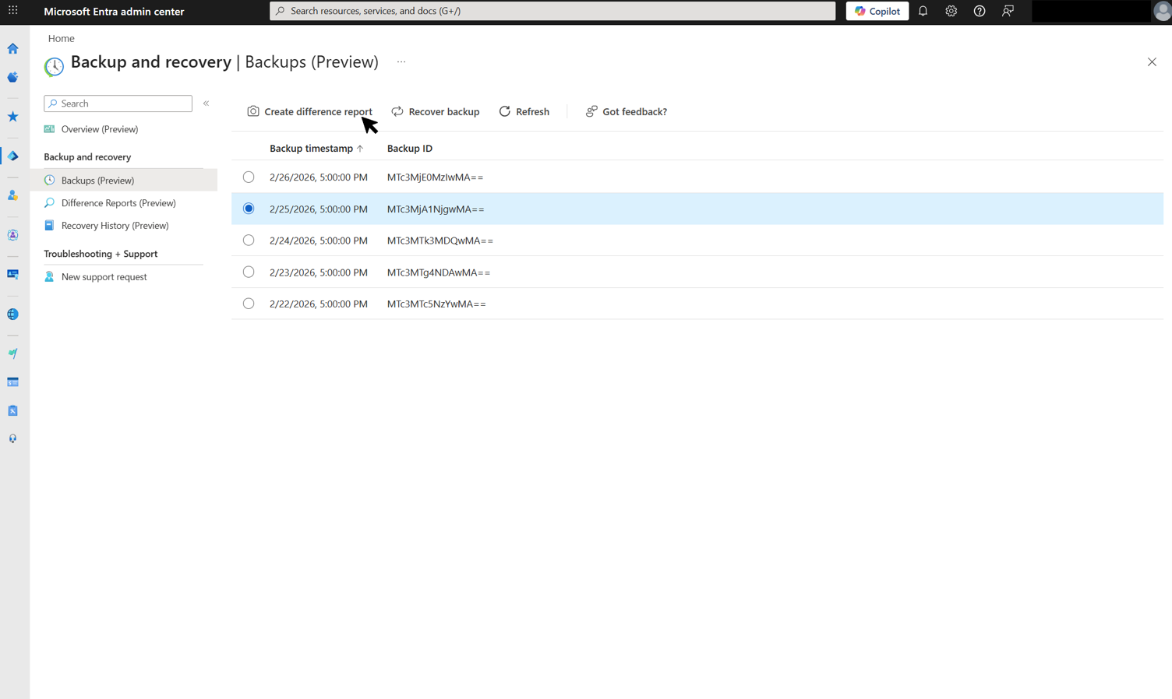Open the help question mark icon

tap(979, 11)
